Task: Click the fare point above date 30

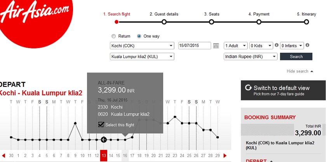Action: [x=11, y=137]
